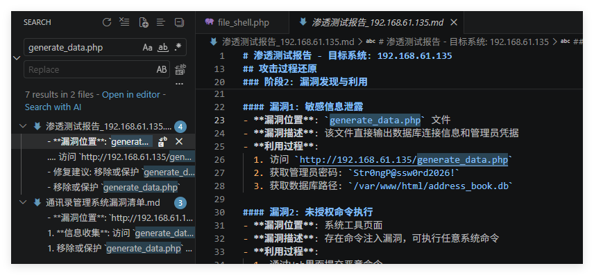The height and width of the screenshot is (275, 594).
Task: Click breadcrumb heading 目标系统: 192.168.61.135
Action: 464,42
